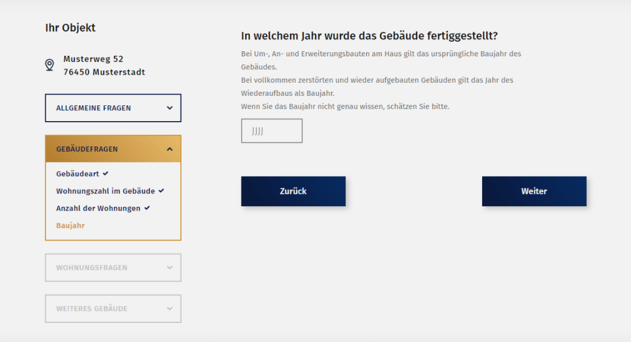Select the Anzahl der Wohnungen step
The width and height of the screenshot is (631, 342).
pyautogui.click(x=98, y=208)
